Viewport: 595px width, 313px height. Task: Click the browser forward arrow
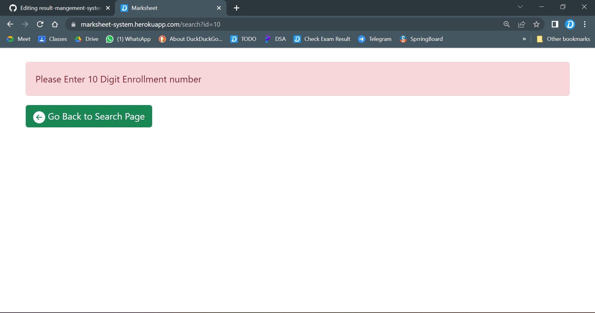25,24
